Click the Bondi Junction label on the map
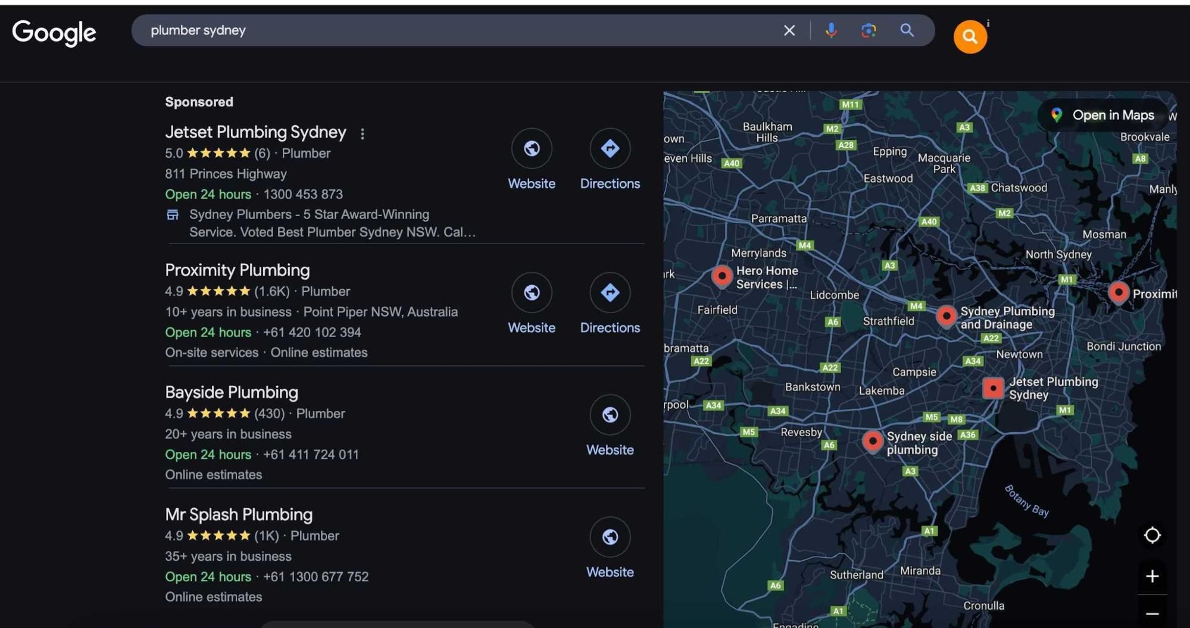The width and height of the screenshot is (1190, 628). tap(1123, 346)
